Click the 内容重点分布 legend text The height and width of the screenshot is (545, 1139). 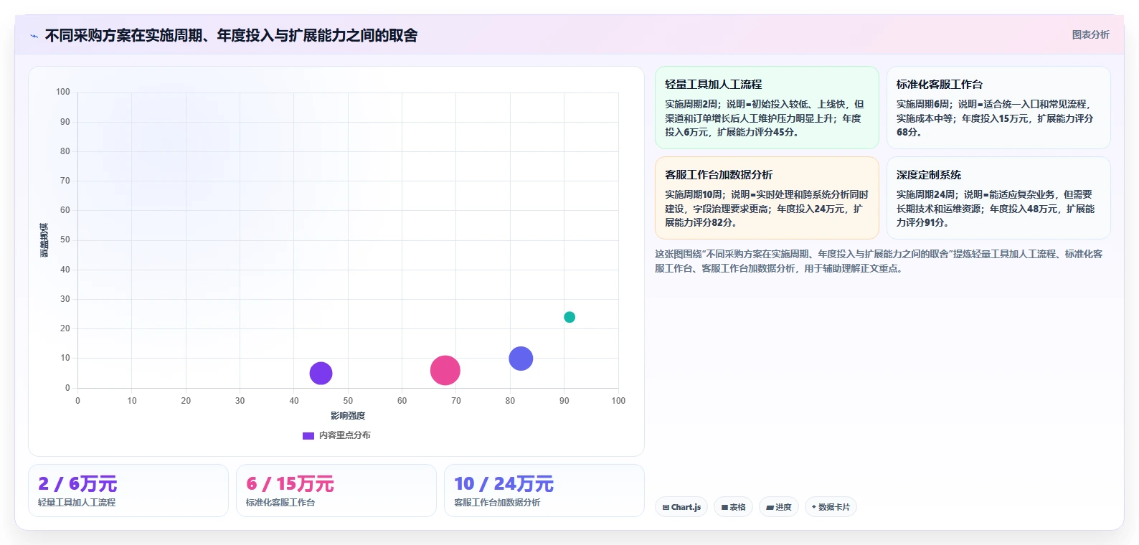click(345, 435)
